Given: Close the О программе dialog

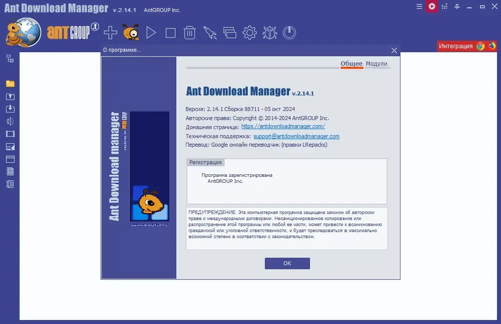Looking at the screenshot, I should click(x=394, y=50).
